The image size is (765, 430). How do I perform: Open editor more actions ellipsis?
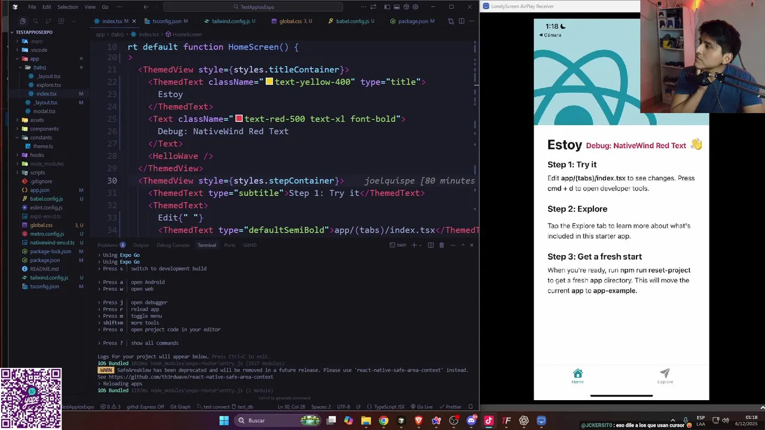(x=471, y=21)
